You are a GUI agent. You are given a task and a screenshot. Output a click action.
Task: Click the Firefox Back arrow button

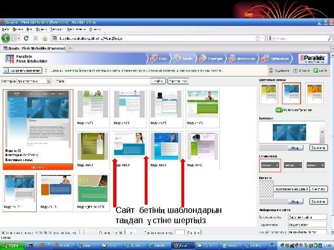click(x=6, y=38)
